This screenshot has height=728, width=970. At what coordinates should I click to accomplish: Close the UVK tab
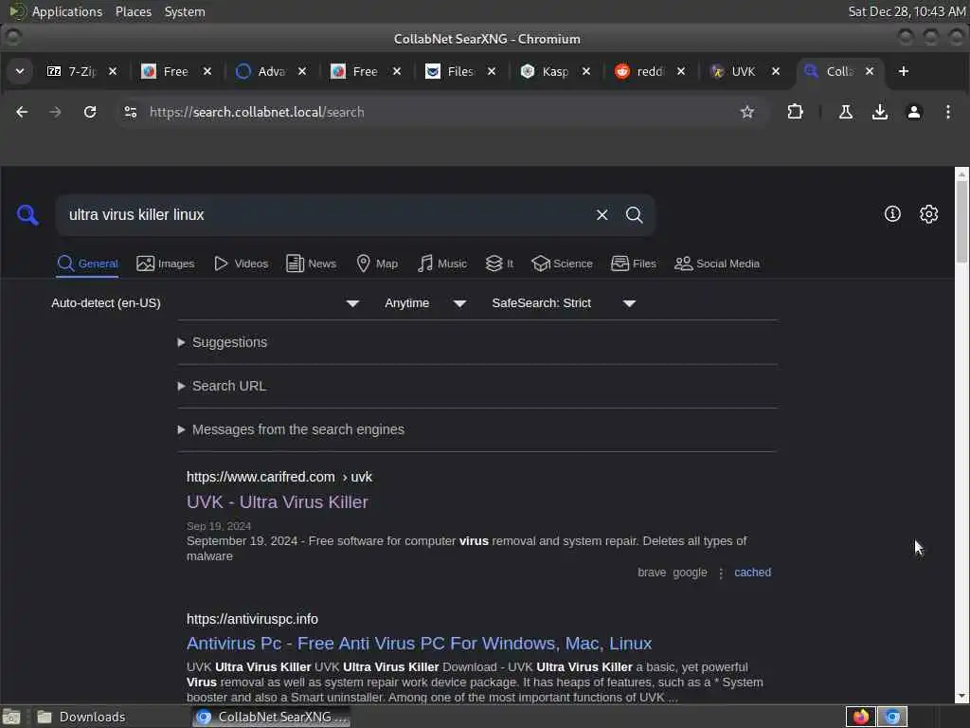pos(775,71)
